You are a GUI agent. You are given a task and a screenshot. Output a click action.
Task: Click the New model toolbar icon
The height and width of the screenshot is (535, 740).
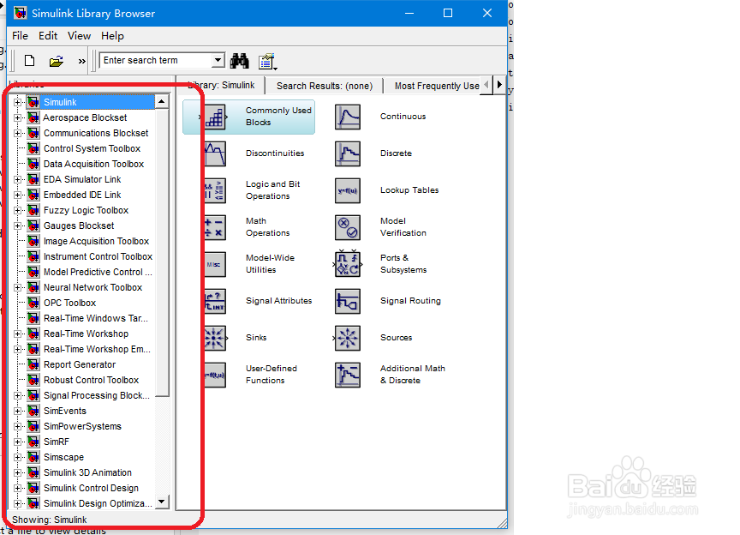[30, 61]
